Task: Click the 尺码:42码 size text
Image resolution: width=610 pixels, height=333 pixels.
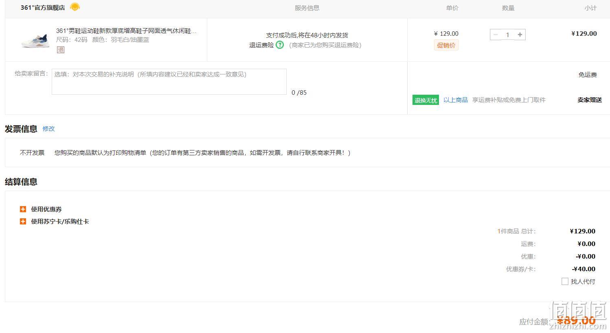Action: (x=72, y=39)
